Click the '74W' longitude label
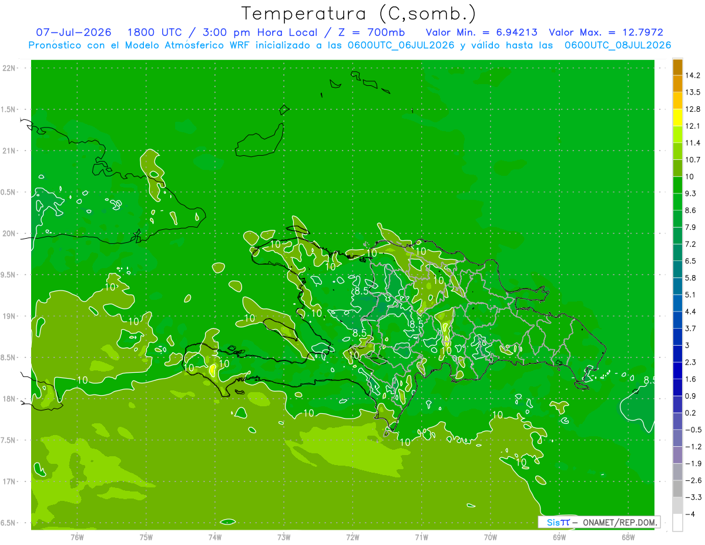705x545 pixels. (x=215, y=536)
